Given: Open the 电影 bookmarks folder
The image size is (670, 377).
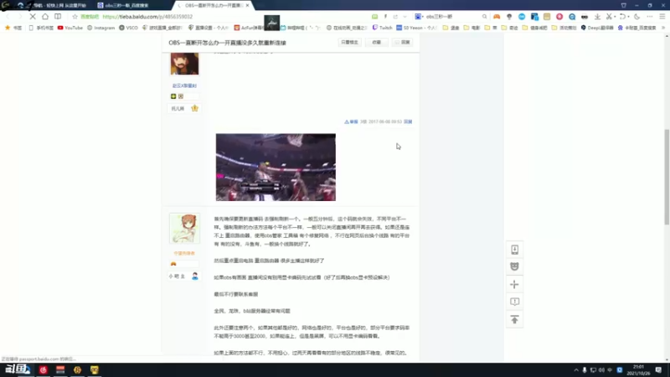Looking at the screenshot, I should tap(472, 28).
